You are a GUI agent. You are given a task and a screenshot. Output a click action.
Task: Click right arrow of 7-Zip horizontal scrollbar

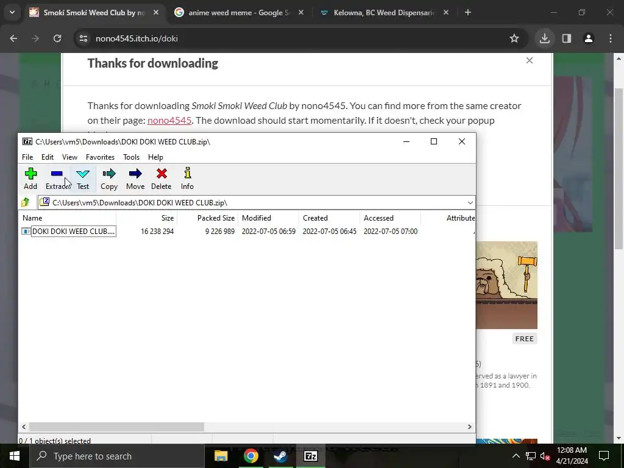470,427
